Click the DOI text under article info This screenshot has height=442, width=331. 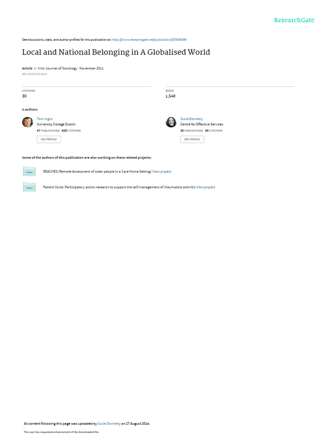point(34,74)
